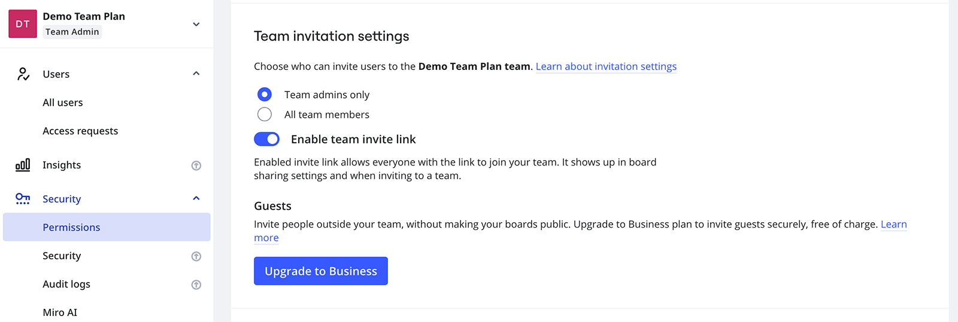Click the upgrade arrow icon beside Security subitem
The height and width of the screenshot is (322, 958).
pyautogui.click(x=196, y=256)
